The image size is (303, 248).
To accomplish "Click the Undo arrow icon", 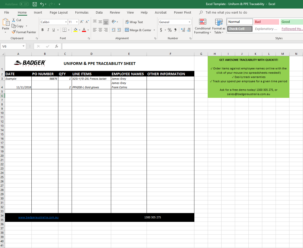I will click(42, 4).
